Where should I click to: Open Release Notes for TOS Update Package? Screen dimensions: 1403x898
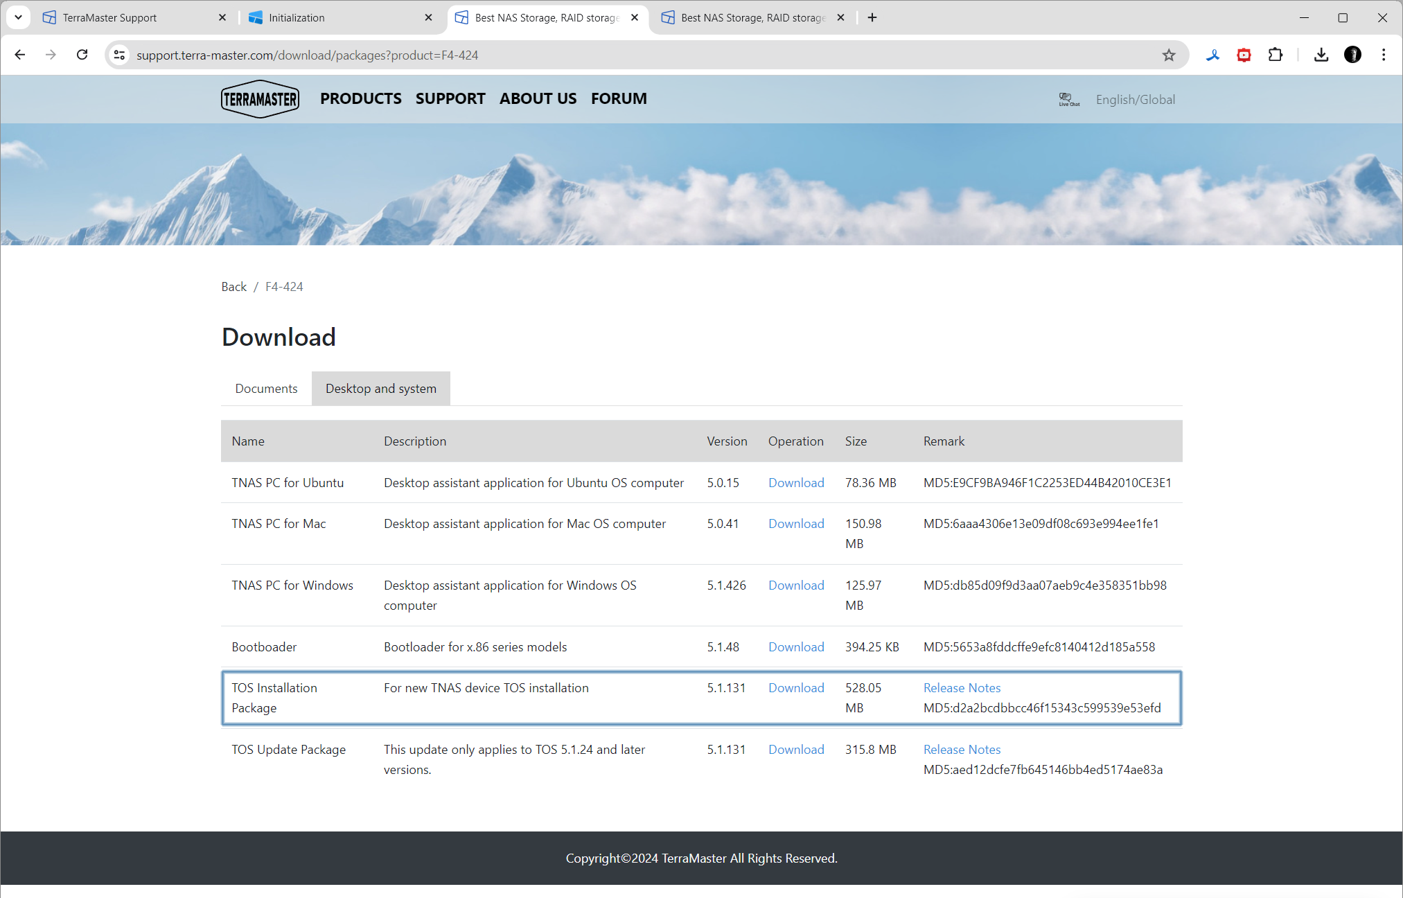962,749
